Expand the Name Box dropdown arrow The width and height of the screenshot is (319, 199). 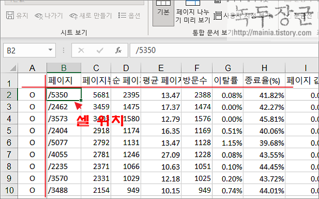[50, 49]
